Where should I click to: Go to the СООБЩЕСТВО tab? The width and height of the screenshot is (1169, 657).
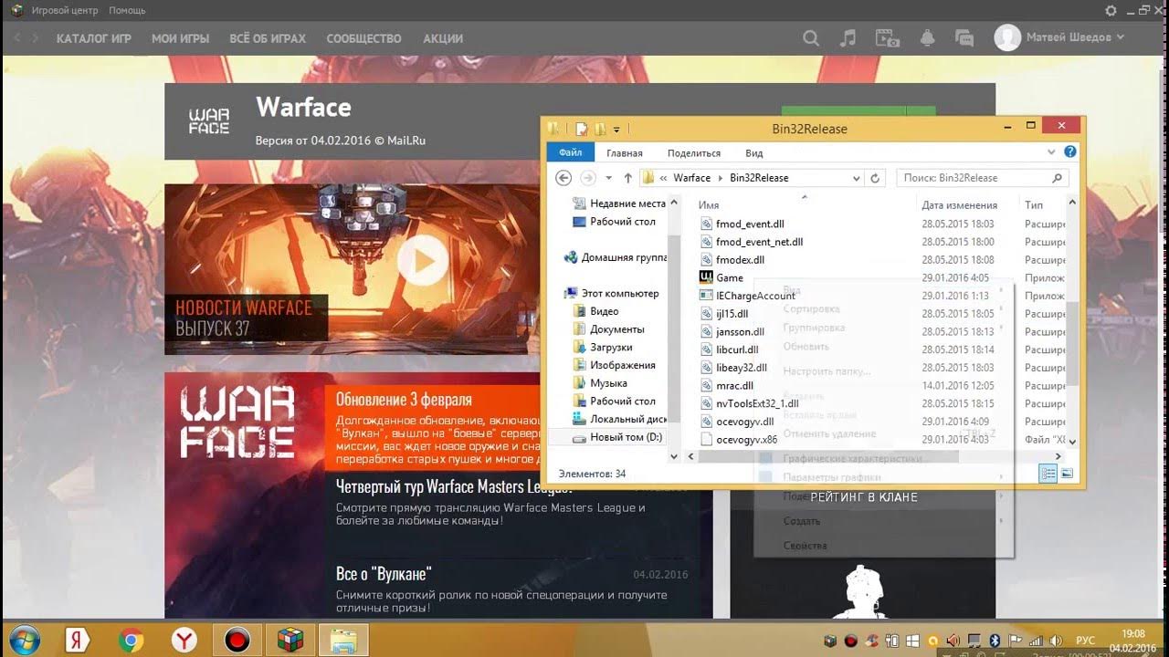pos(363,38)
